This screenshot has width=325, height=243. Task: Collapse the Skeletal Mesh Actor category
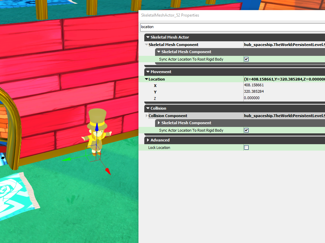click(148, 37)
